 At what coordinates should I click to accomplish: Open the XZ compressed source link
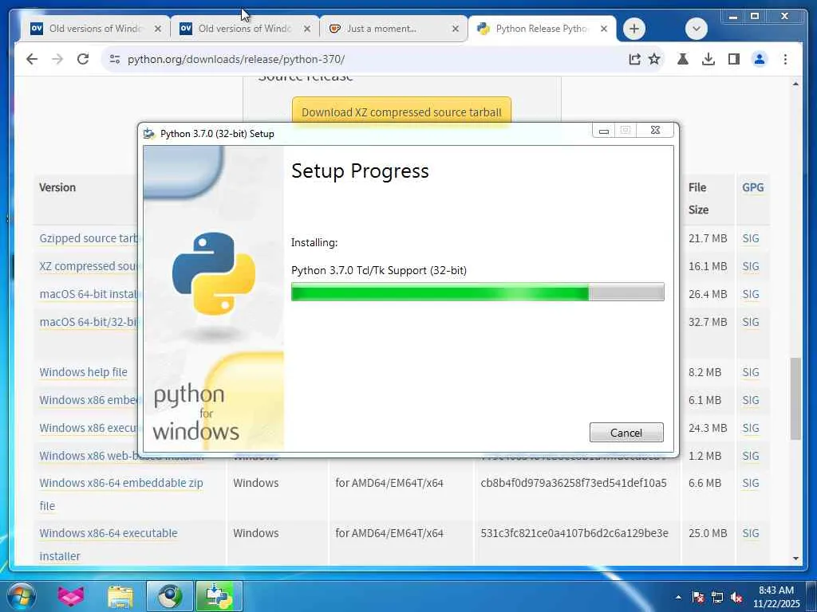coord(89,266)
